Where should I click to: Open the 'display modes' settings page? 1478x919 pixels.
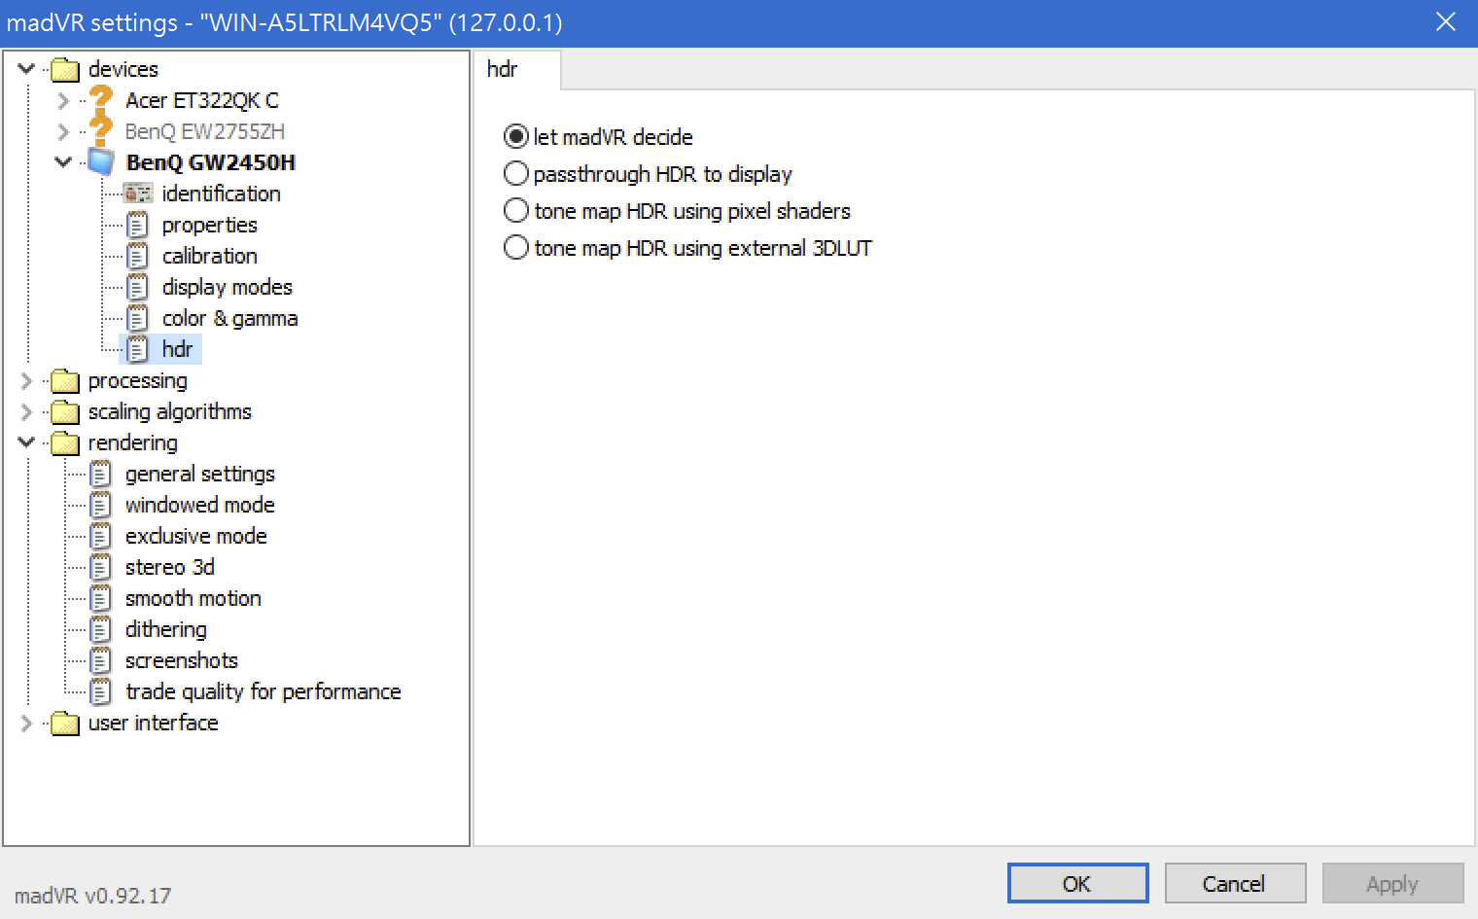[227, 287]
